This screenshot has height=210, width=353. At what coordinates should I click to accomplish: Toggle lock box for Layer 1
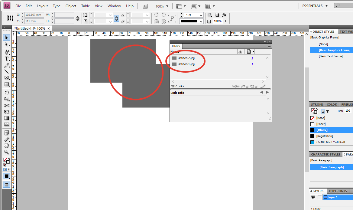pos(320,197)
